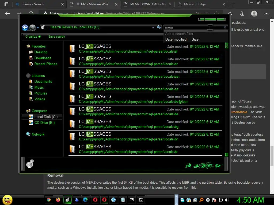Image resolution: width=274 pixels, height=205 pixels.
Task: Open first Opera icon on taskbar
Action: (95, 200)
